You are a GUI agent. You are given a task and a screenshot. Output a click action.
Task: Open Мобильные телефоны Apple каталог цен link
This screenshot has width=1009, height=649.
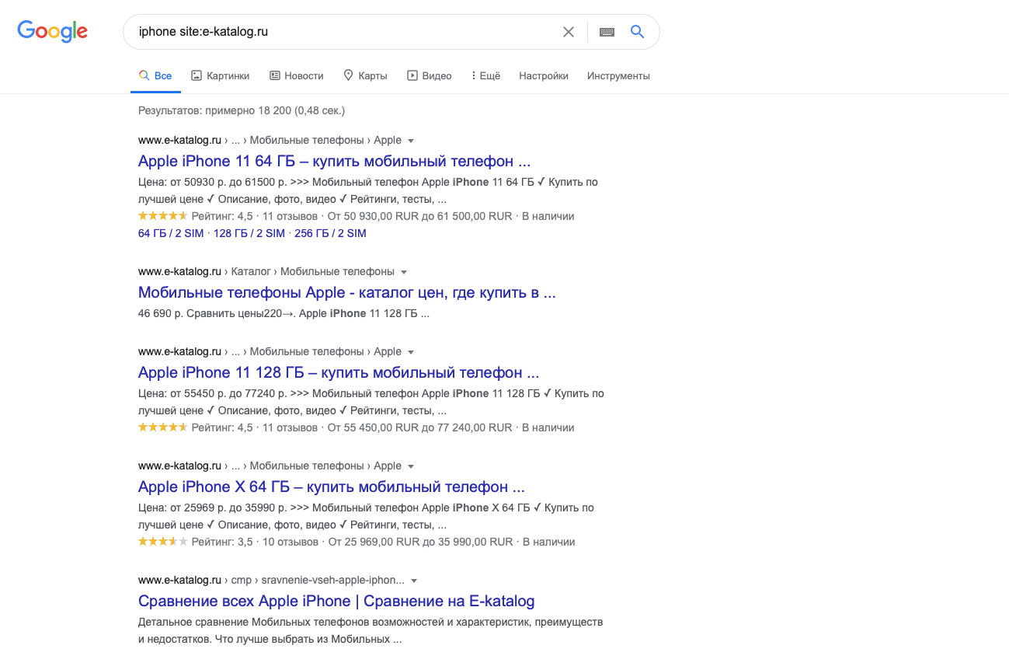click(347, 293)
